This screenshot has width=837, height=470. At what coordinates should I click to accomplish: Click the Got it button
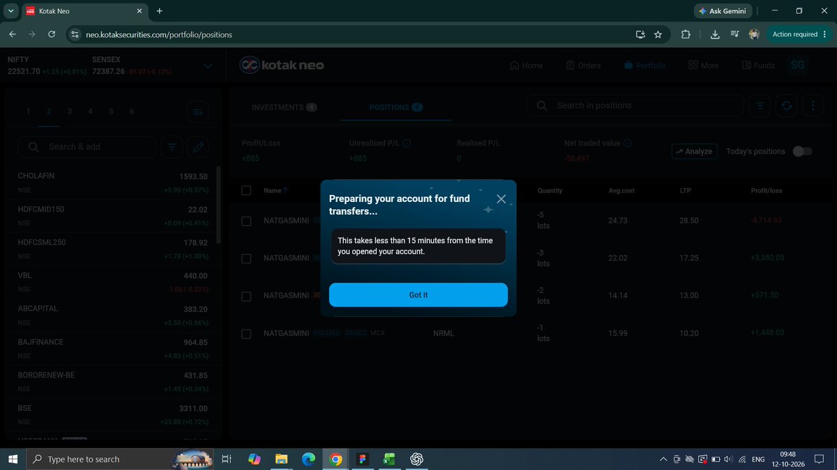click(418, 295)
